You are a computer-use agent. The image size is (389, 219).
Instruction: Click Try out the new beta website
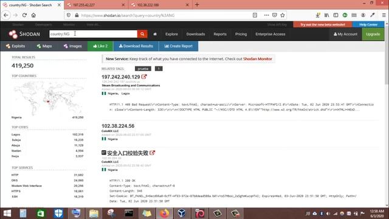(x=323, y=24)
